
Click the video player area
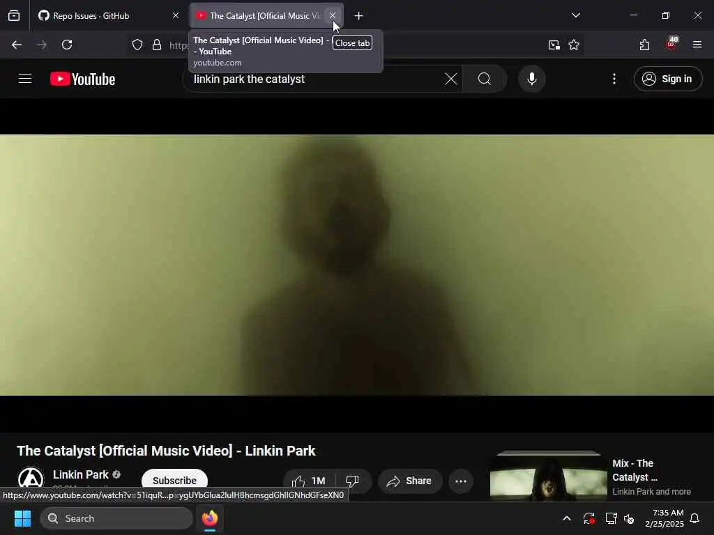click(357, 265)
